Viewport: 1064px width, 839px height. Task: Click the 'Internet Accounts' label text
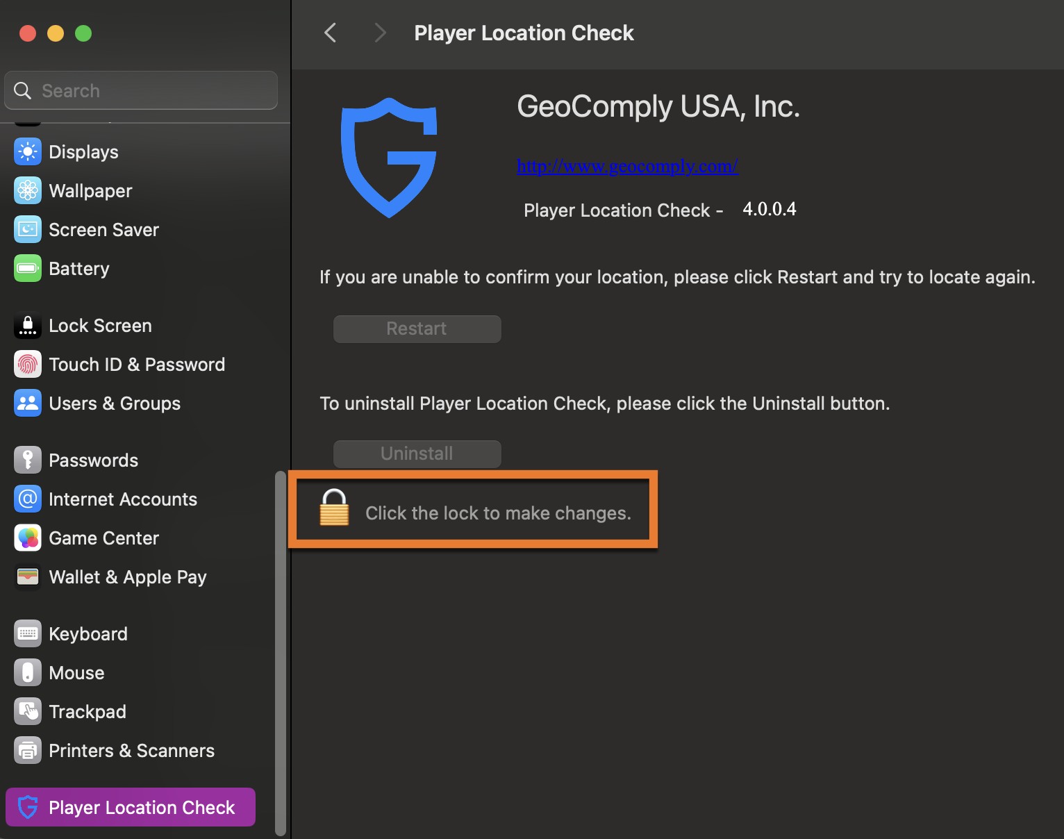tap(123, 499)
